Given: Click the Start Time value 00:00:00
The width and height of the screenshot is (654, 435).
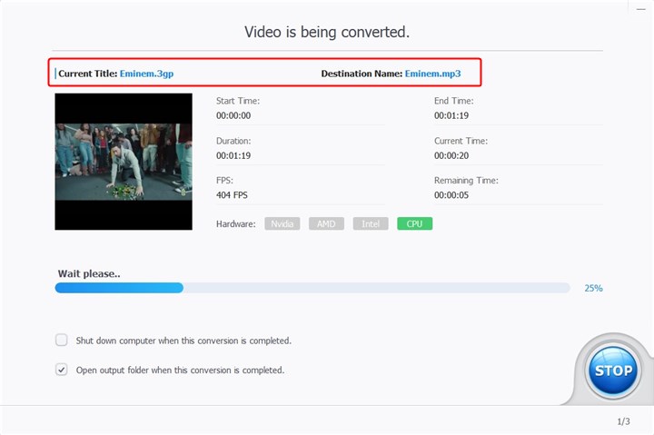Looking at the screenshot, I should coord(233,115).
